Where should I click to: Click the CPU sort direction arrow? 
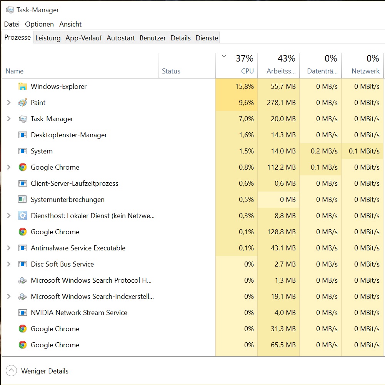click(224, 56)
